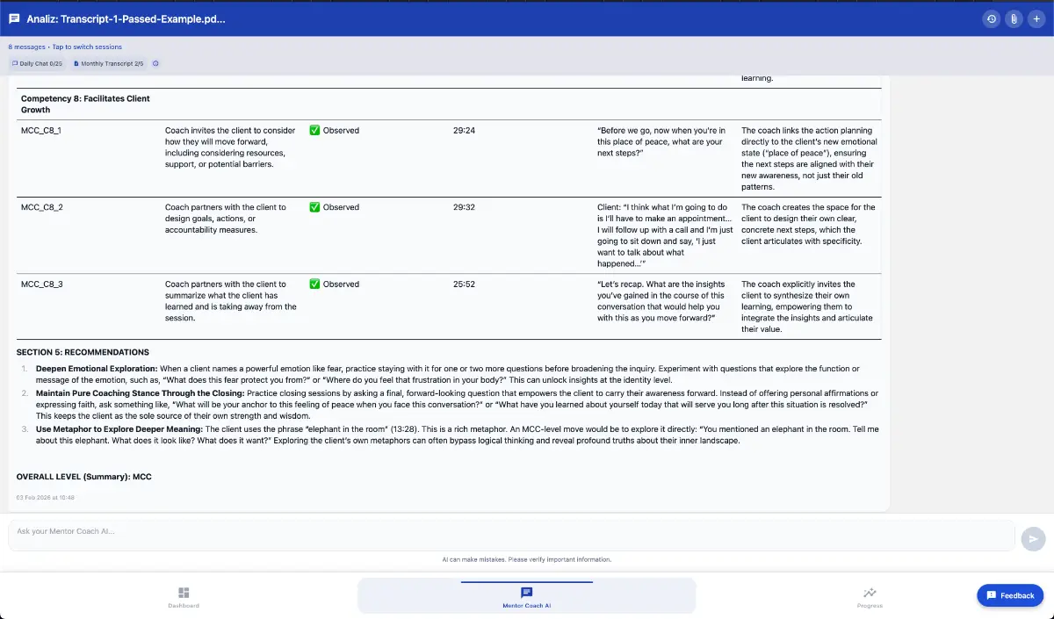Open the Progress chart icon
The width and height of the screenshot is (1054, 619).
pyautogui.click(x=869, y=593)
